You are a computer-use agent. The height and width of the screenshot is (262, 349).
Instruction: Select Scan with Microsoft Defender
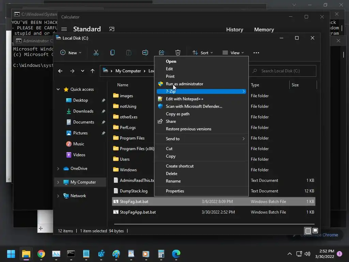point(201,106)
